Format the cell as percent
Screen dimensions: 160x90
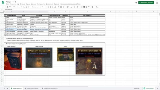(x=21, y=7)
